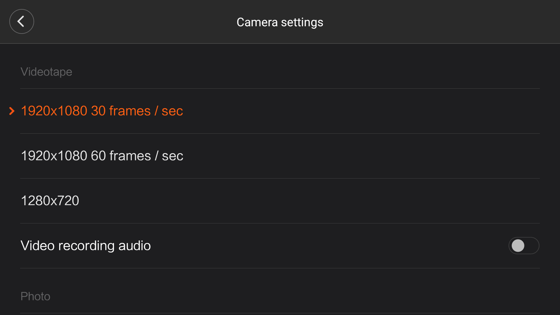Pick the 60 frames per second mode
Image resolution: width=560 pixels, height=315 pixels.
(x=280, y=156)
